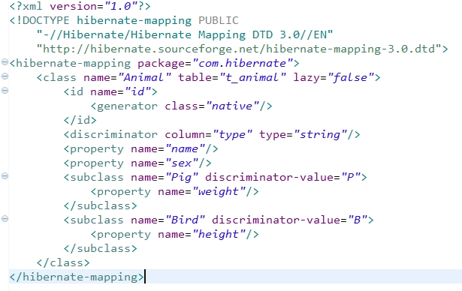Click the table "t_animal" value

pos(252,77)
